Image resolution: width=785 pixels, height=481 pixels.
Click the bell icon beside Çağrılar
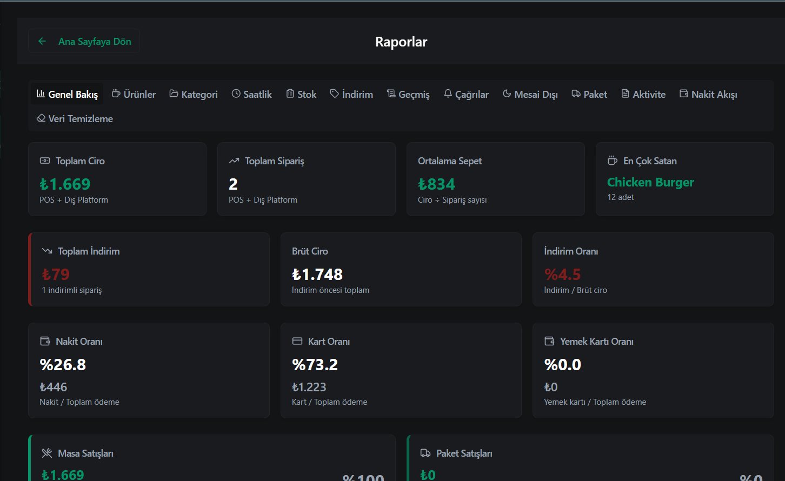click(x=448, y=93)
